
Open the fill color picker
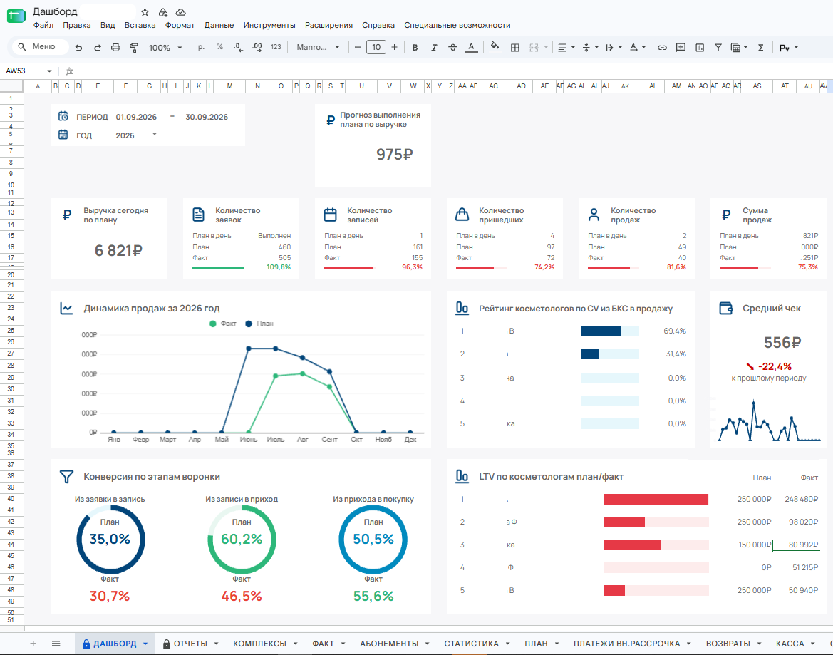tap(495, 47)
